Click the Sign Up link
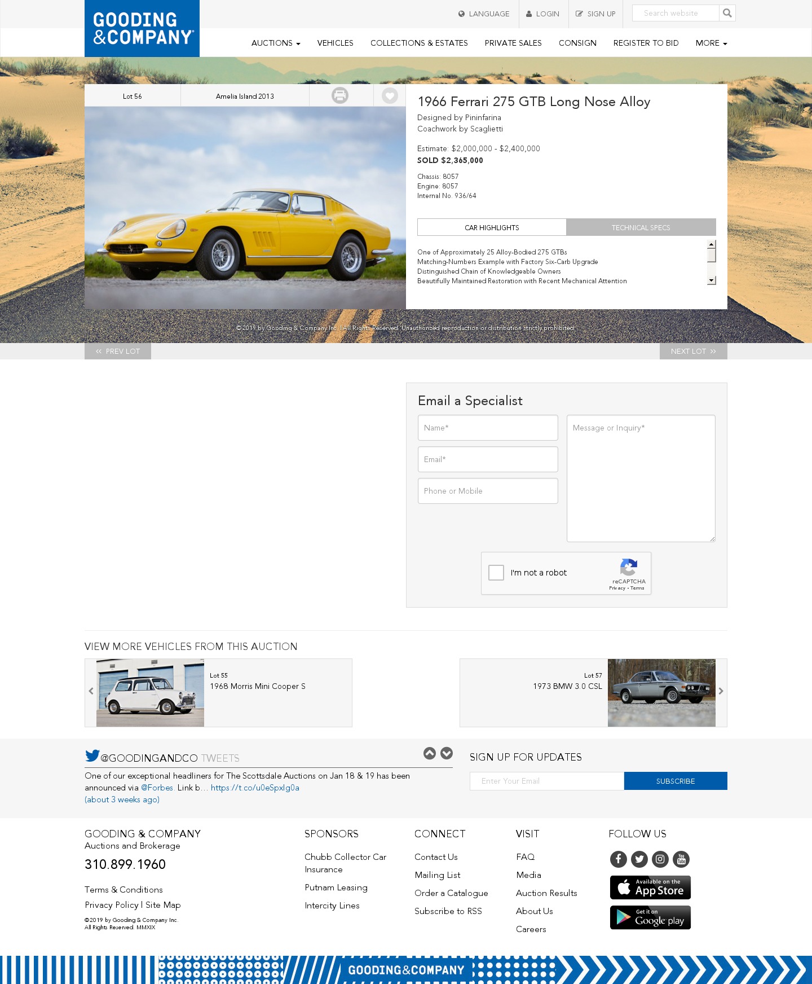Viewport: 812px width, 984px height. click(595, 14)
